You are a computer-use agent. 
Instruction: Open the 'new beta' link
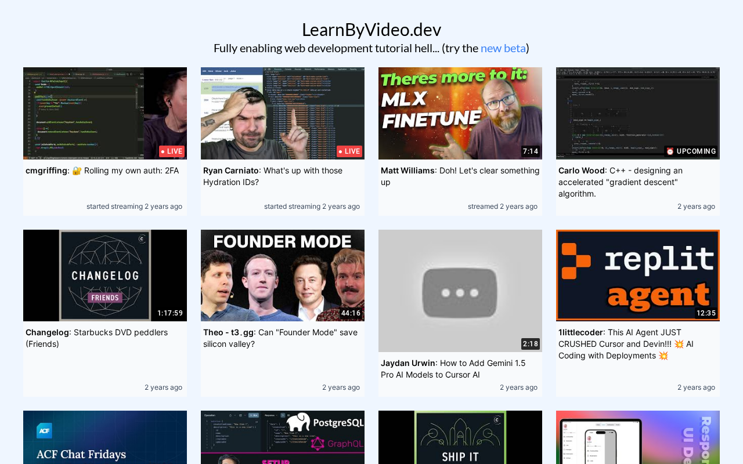click(x=503, y=48)
